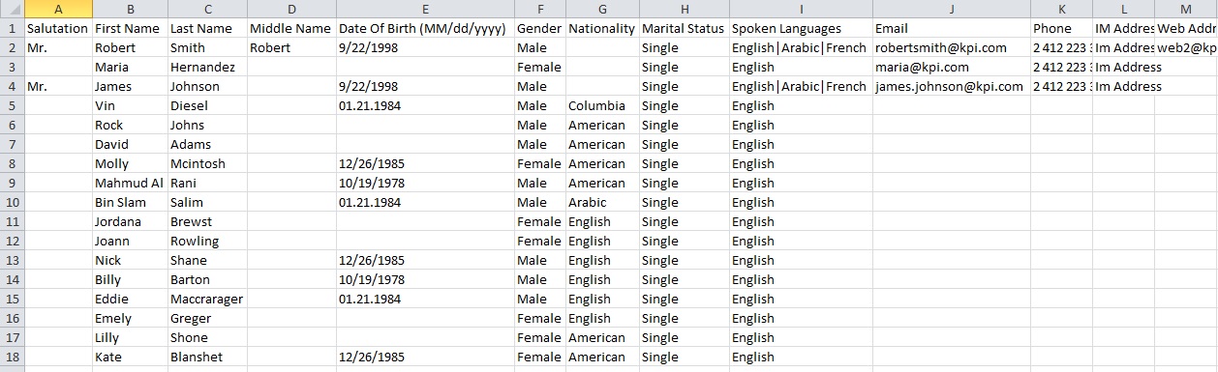Select Vin Diesel's nationality Columbia cell
Image resolution: width=1218 pixels, height=372 pixels.
[602, 105]
